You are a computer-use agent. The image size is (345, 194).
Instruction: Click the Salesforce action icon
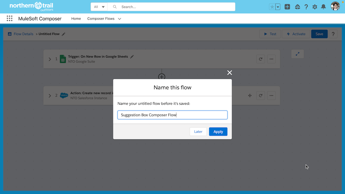(x=64, y=95)
